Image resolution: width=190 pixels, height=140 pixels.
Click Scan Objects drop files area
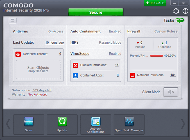(x=38, y=70)
